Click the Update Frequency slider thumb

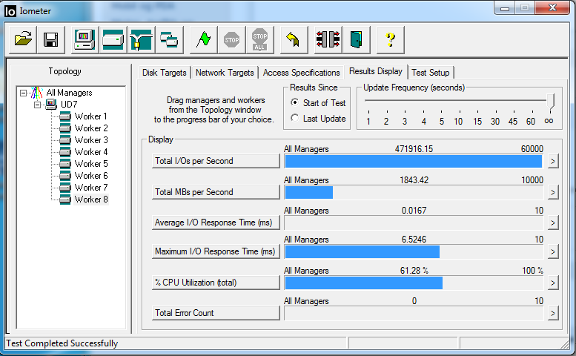point(550,101)
